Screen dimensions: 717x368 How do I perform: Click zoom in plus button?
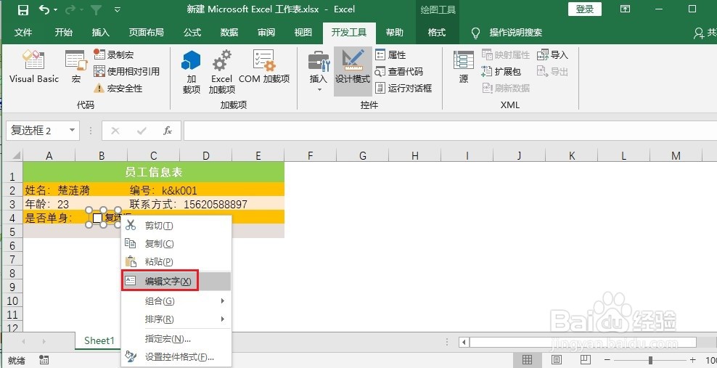click(693, 360)
